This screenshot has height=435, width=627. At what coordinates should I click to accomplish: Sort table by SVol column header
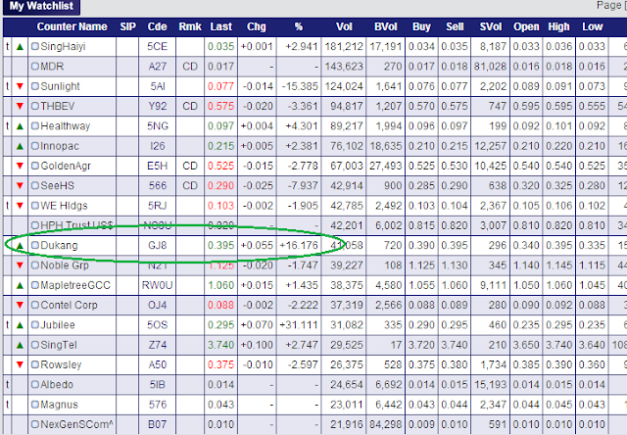(x=491, y=26)
